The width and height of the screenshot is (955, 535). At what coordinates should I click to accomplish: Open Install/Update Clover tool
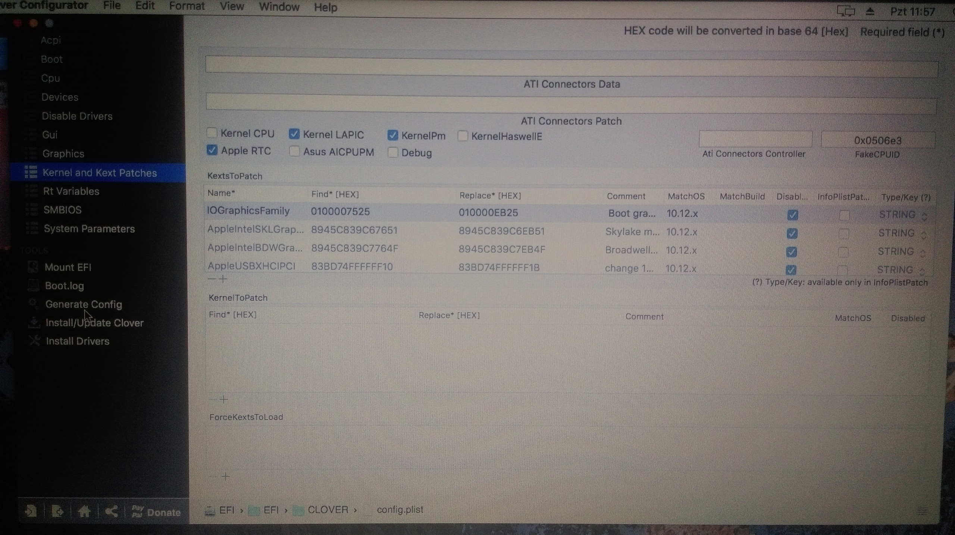[94, 323]
